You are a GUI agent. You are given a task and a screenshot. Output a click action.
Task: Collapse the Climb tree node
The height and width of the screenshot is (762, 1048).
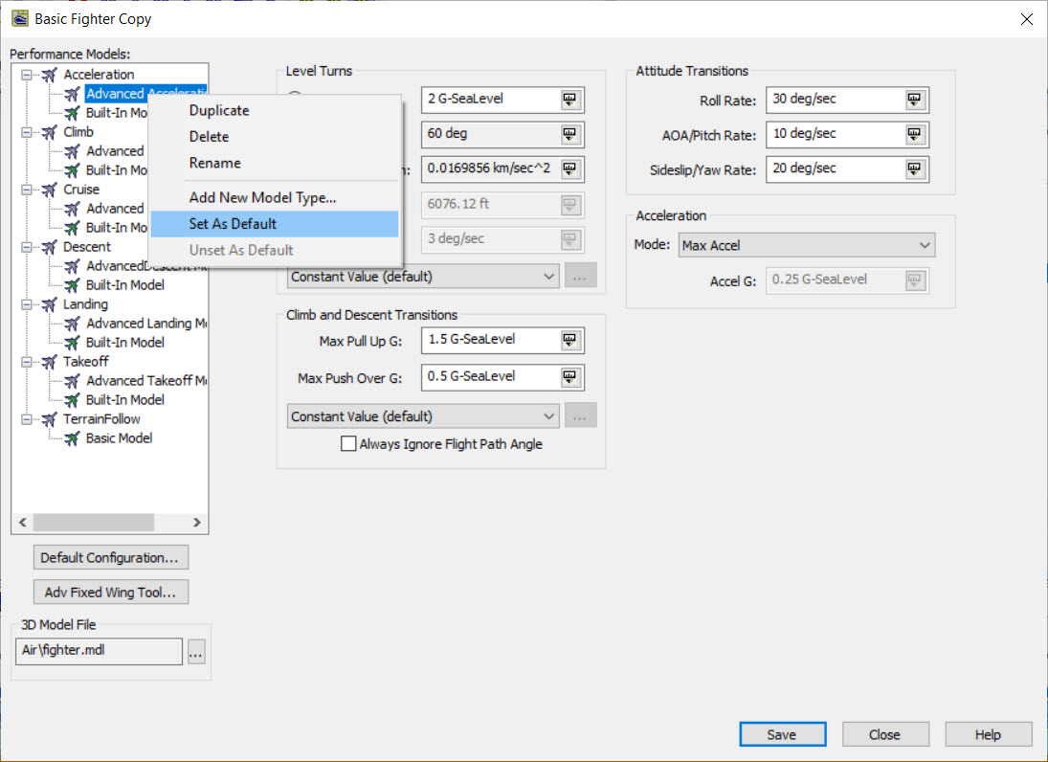click(x=26, y=132)
